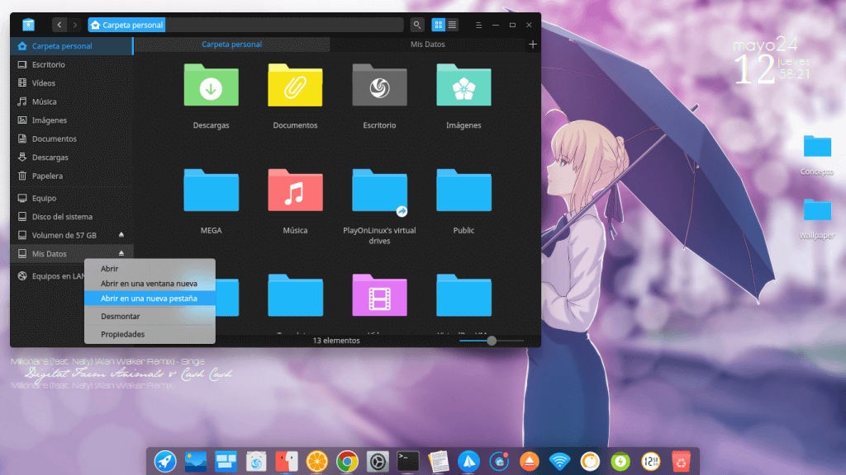The height and width of the screenshot is (475, 846).
Task: Open the Descargas folder icon
Action: 211,85
